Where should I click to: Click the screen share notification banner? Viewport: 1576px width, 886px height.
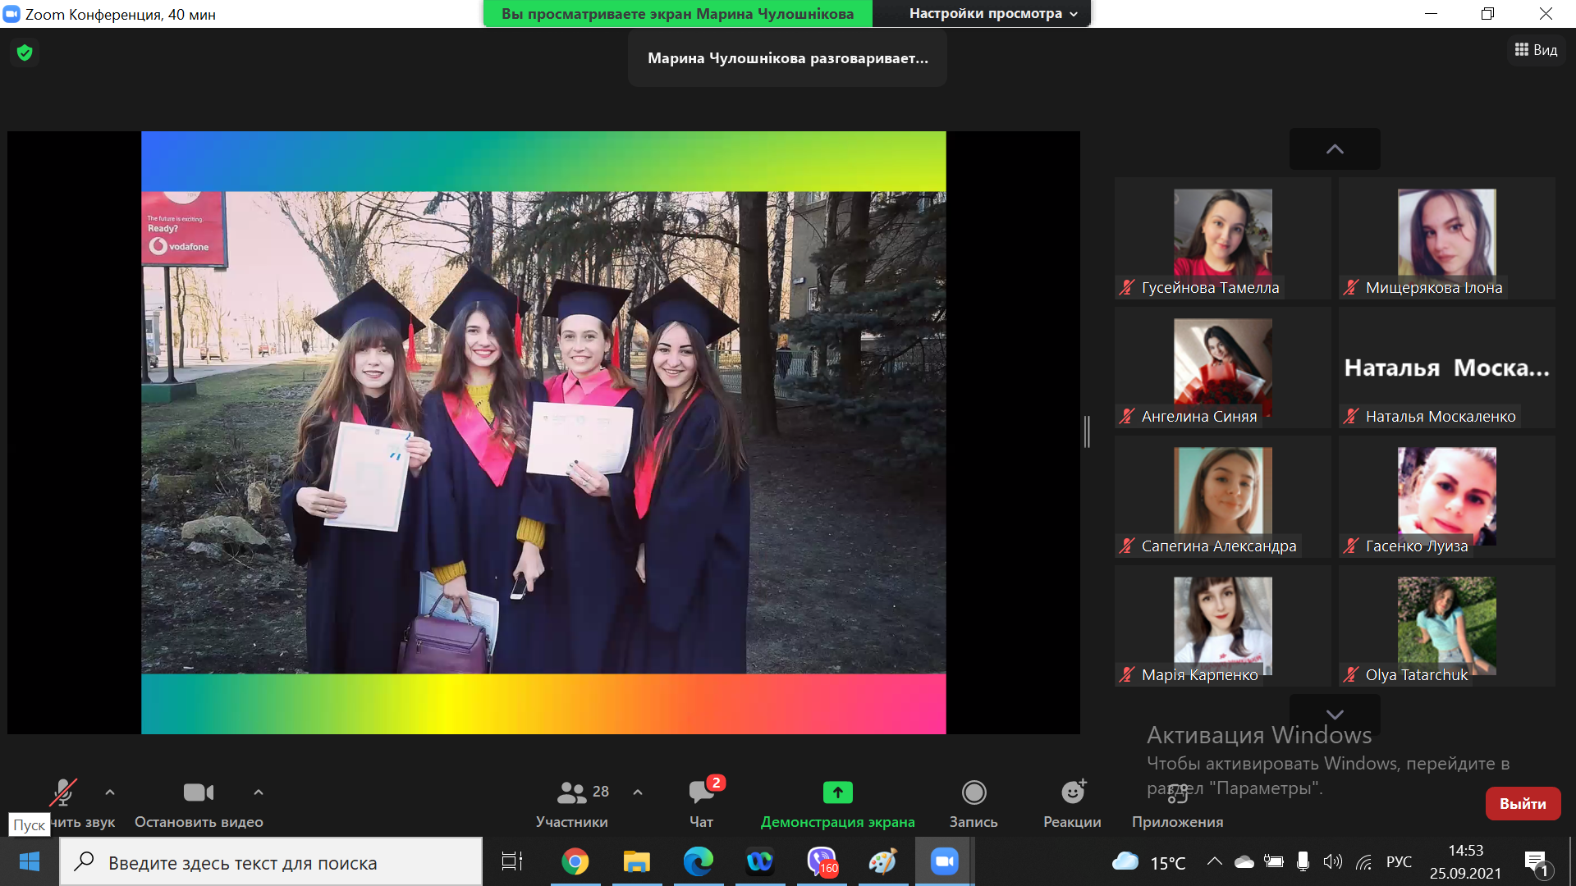tap(678, 14)
